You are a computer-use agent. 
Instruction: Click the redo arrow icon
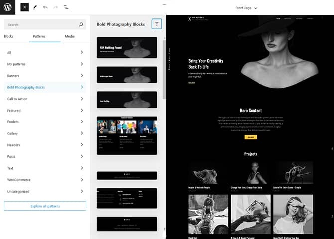click(x=55, y=8)
